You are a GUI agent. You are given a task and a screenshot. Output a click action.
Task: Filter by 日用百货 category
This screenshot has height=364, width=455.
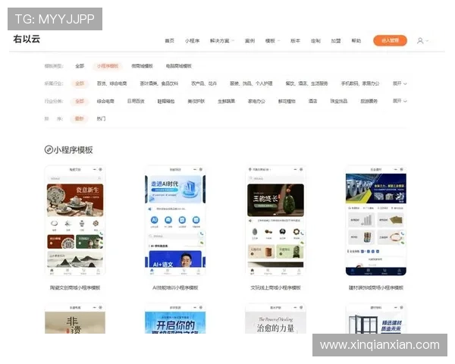136,102
